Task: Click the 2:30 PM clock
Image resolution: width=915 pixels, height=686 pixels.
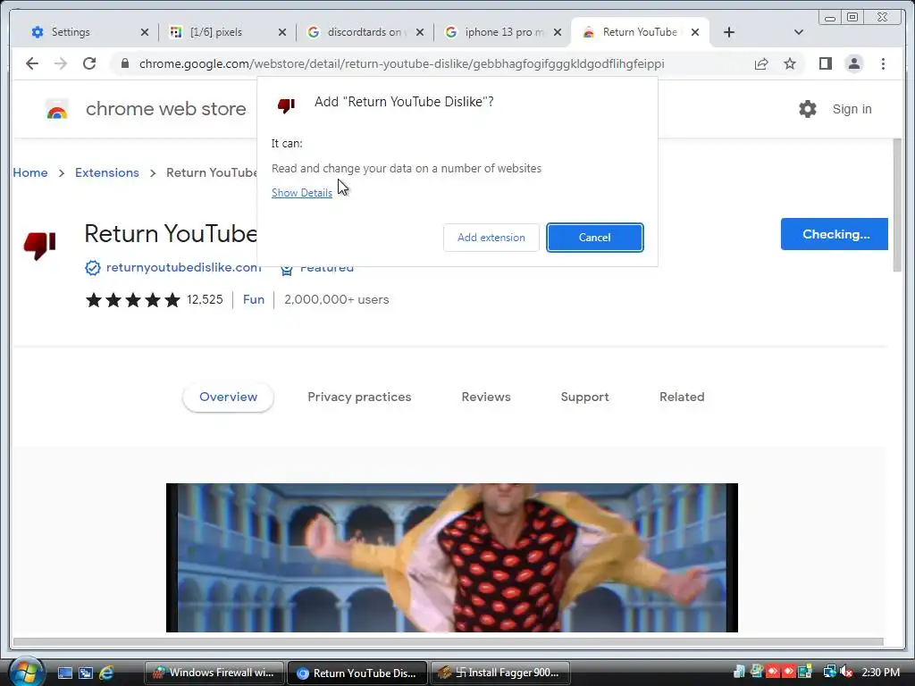Action: click(880, 673)
